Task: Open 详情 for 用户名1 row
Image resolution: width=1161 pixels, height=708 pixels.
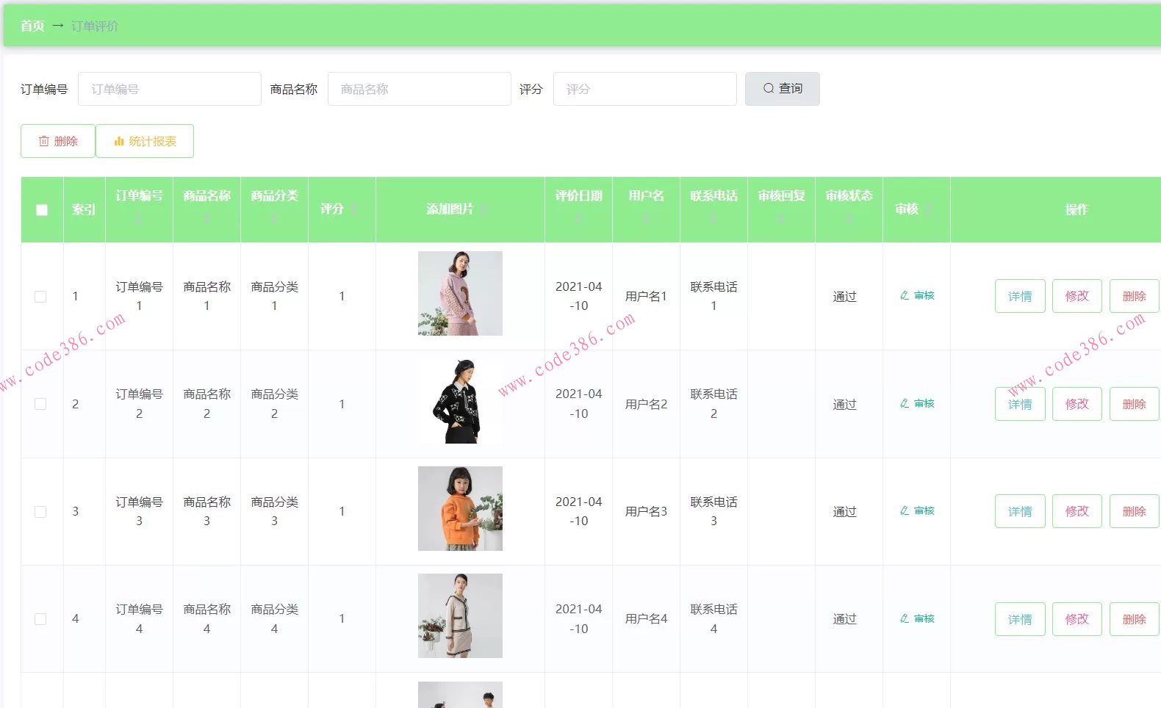Action: (x=1020, y=296)
